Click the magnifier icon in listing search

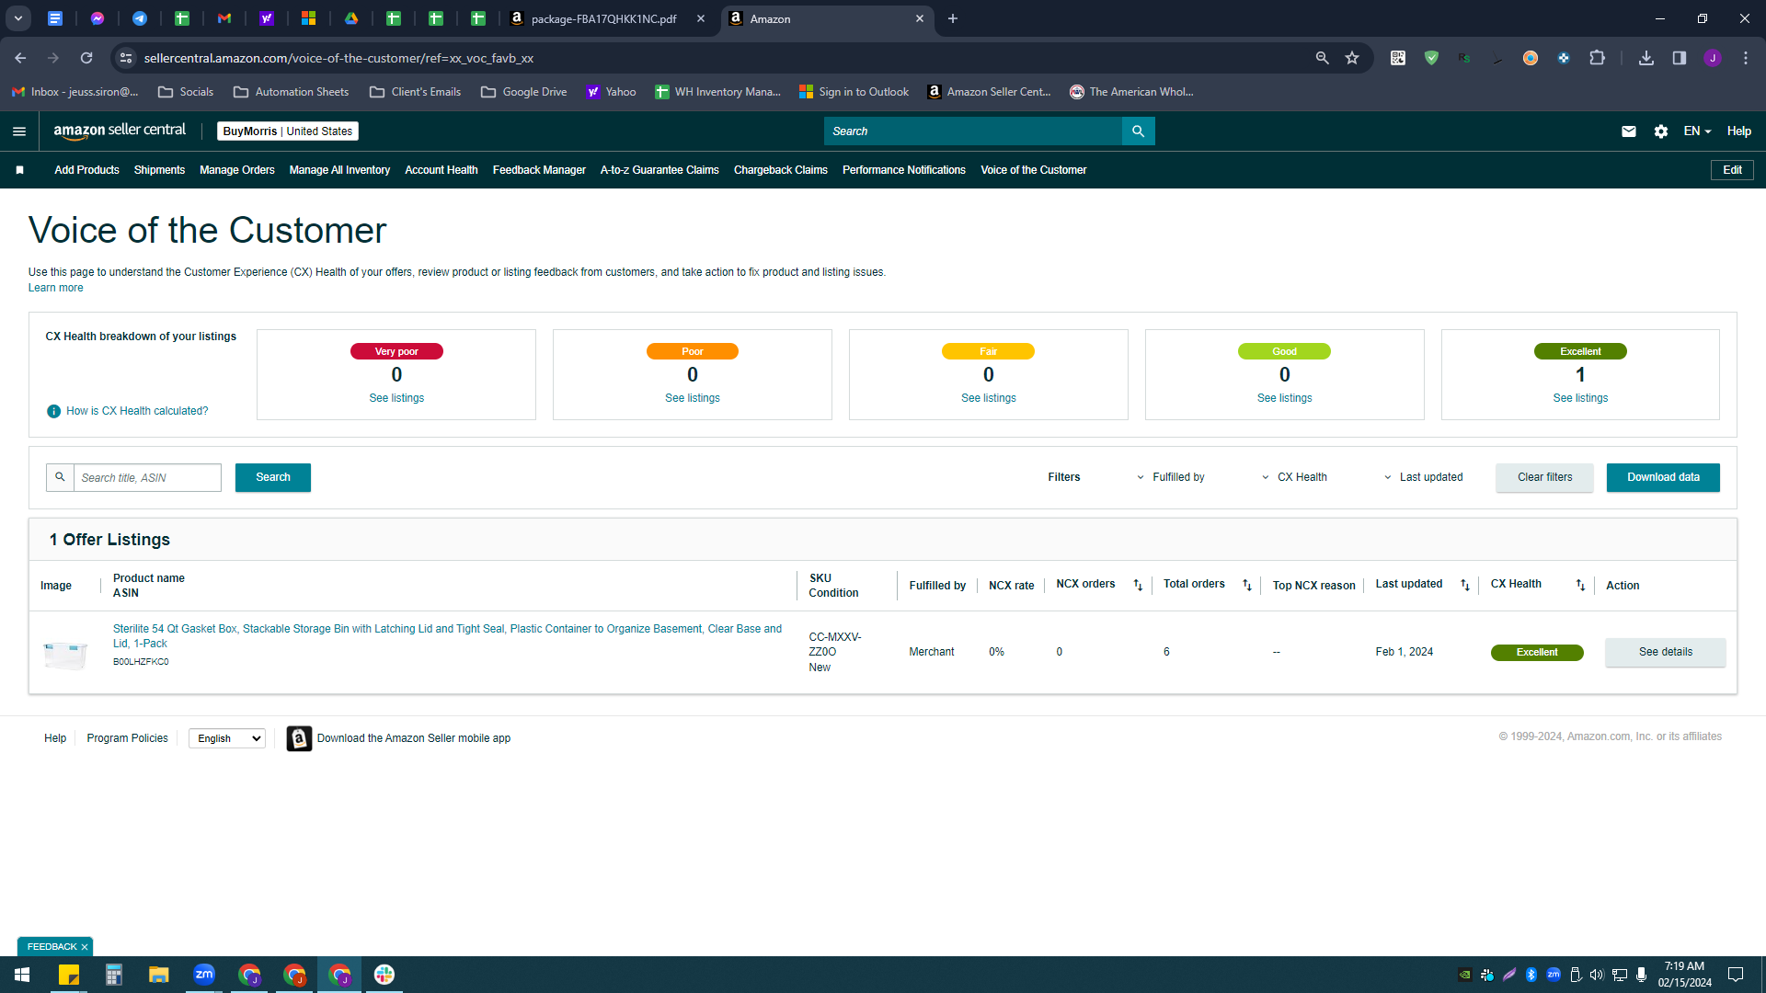coord(60,477)
